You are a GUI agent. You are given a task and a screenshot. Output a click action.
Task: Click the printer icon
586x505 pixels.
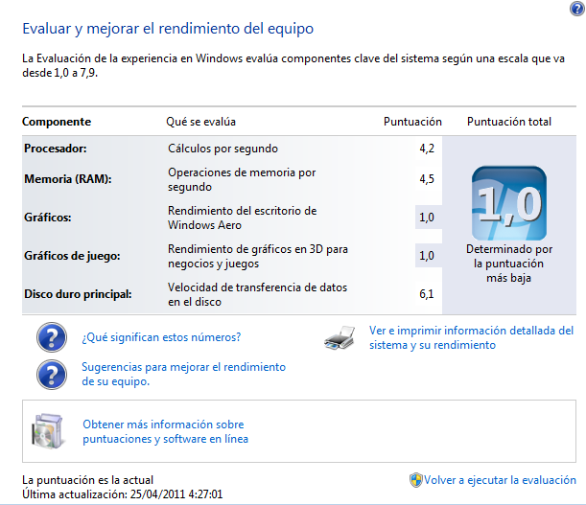pos(341,337)
